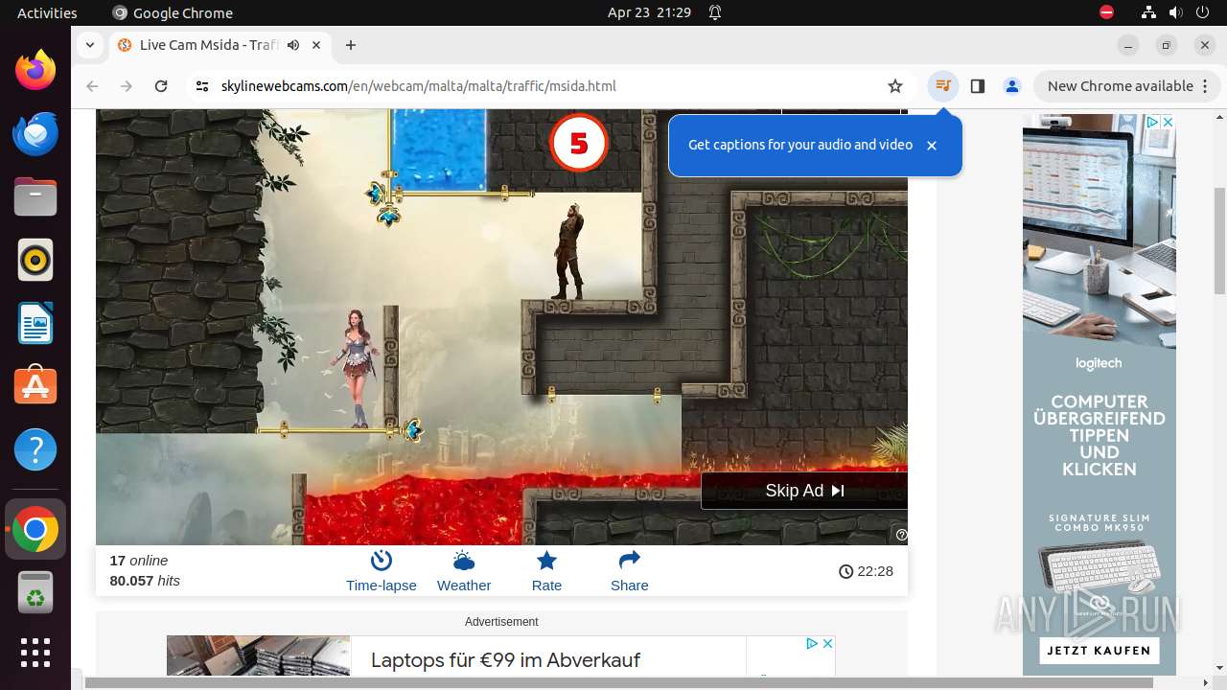Screen dimensions: 1227x690
Task: Reload the current page
Action: [x=161, y=86]
